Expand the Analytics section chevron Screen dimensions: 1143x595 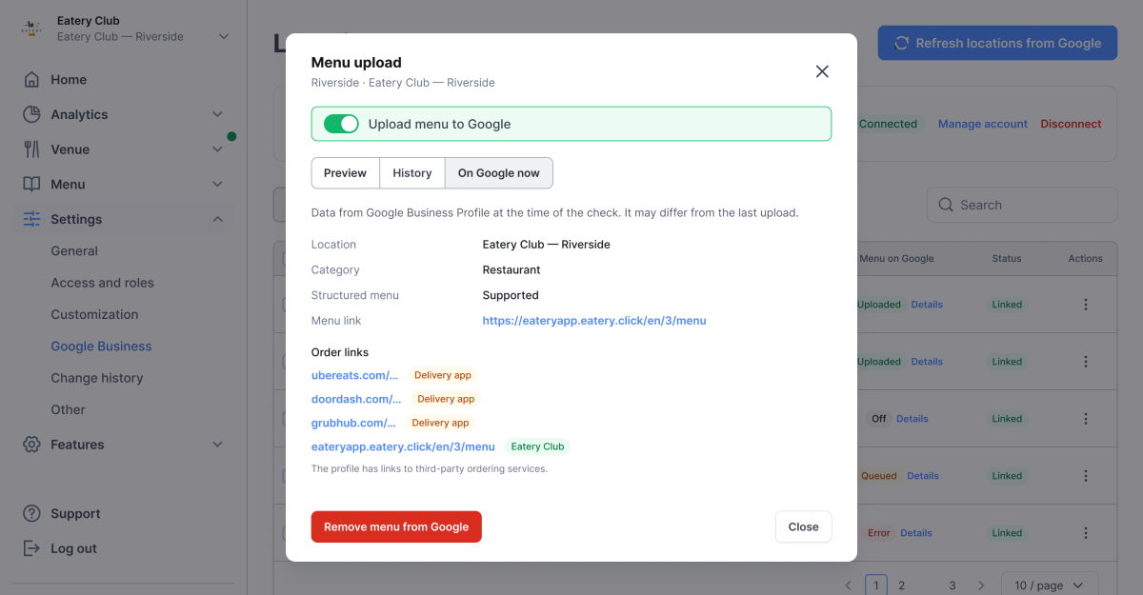pyautogui.click(x=217, y=114)
